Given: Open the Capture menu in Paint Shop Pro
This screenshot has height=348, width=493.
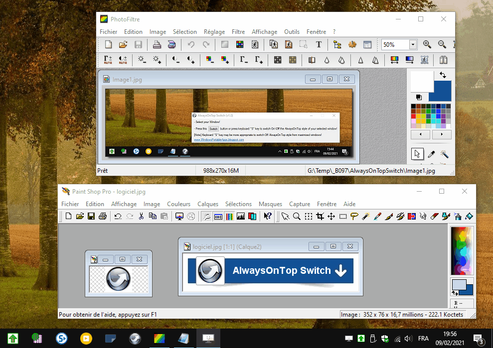Looking at the screenshot, I should [300, 204].
